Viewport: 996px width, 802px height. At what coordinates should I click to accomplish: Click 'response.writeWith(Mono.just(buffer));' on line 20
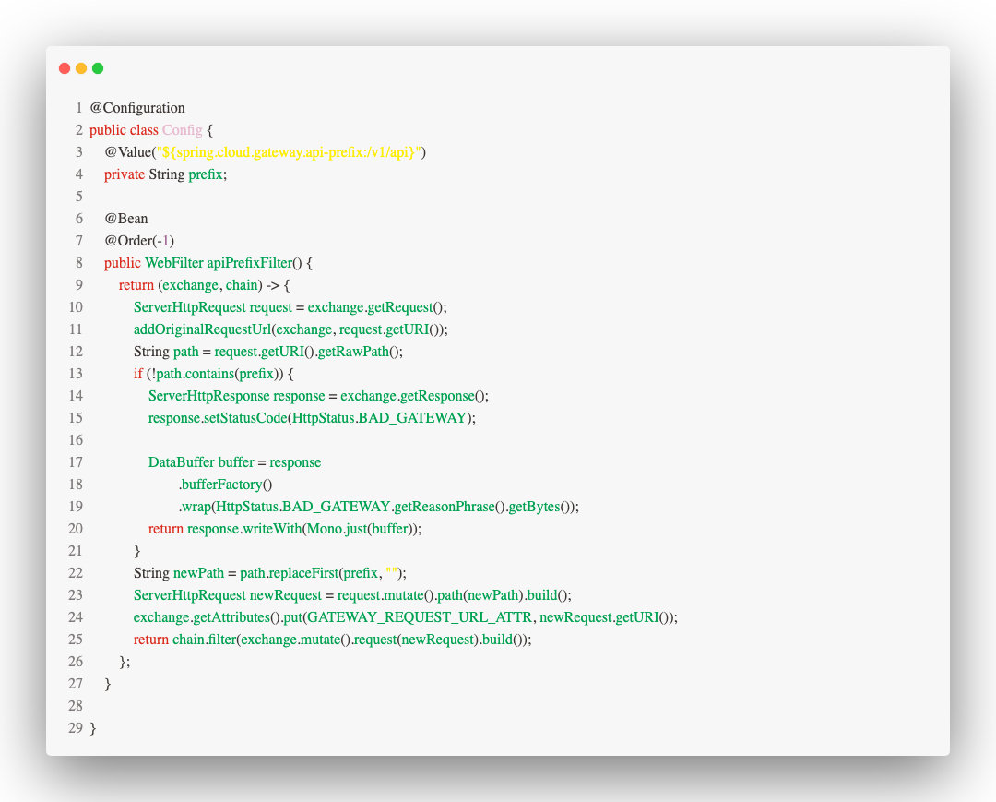click(304, 529)
